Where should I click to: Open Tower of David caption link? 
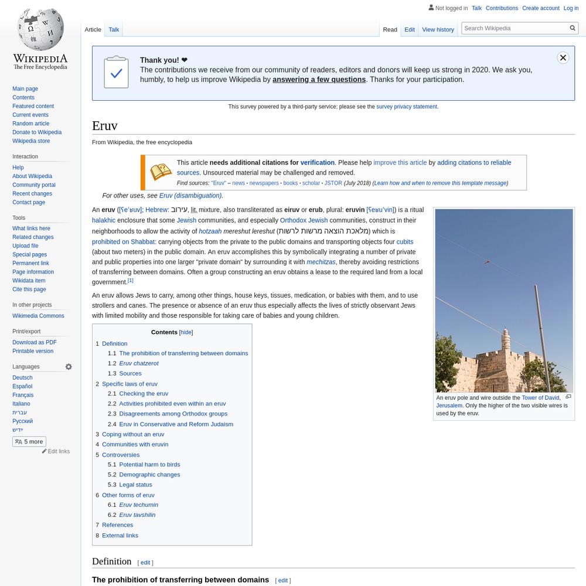coord(540,398)
